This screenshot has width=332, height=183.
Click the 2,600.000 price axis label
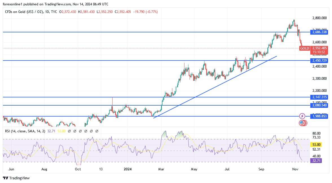click(319, 42)
